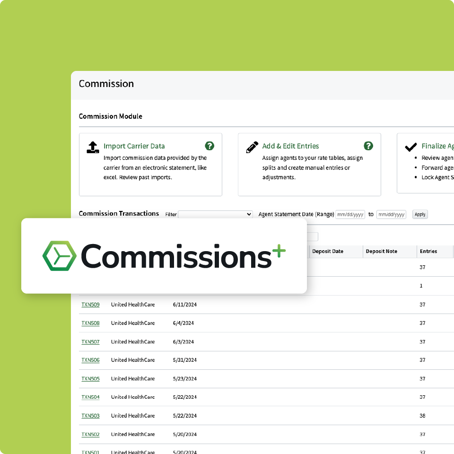This screenshot has width=454, height=454.
Task: Click the pencil icon for Add & Edit Entries
Action: point(252,147)
